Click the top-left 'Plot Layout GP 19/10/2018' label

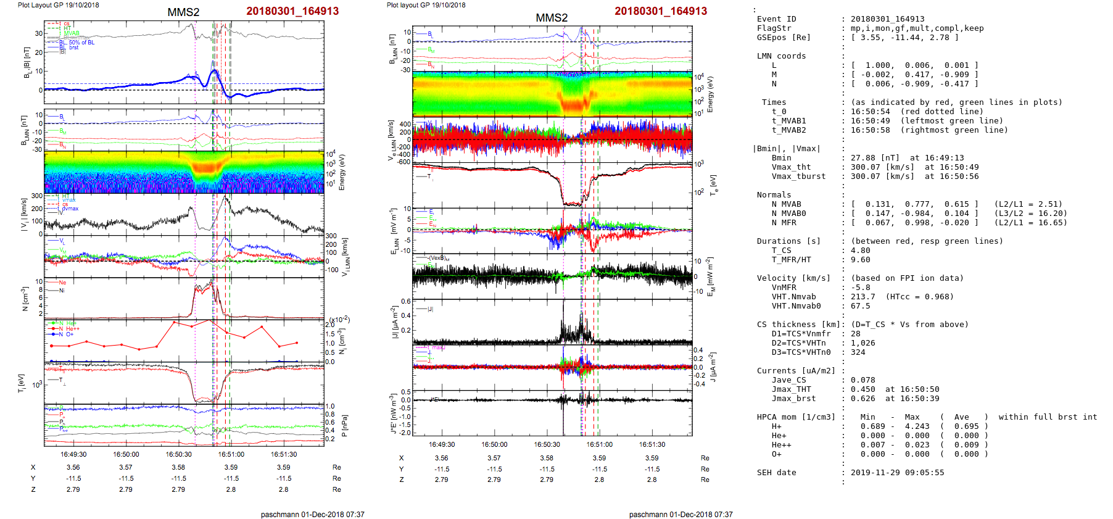coord(58,5)
